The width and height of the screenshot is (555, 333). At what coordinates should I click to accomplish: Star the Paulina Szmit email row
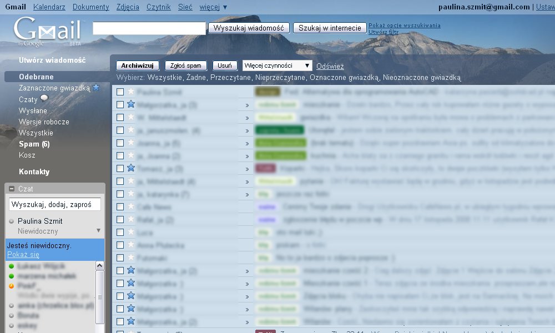[131, 92]
